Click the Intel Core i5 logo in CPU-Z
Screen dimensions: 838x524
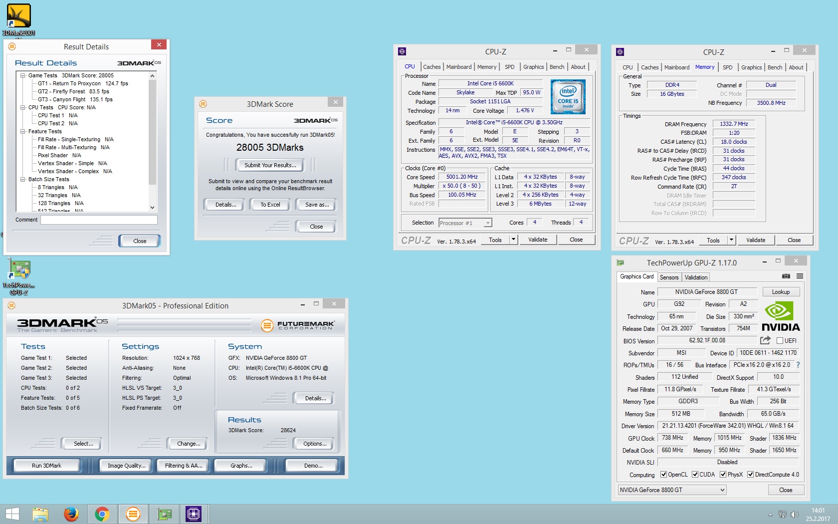[x=568, y=97]
